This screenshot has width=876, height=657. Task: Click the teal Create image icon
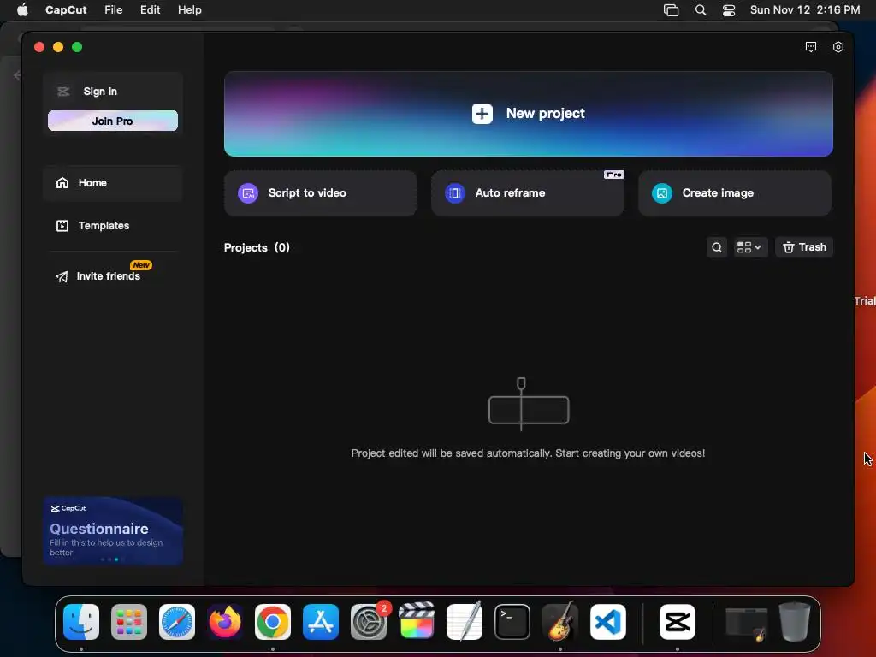pos(662,193)
